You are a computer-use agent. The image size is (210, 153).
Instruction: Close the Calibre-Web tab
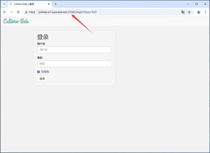click(x=49, y=4)
